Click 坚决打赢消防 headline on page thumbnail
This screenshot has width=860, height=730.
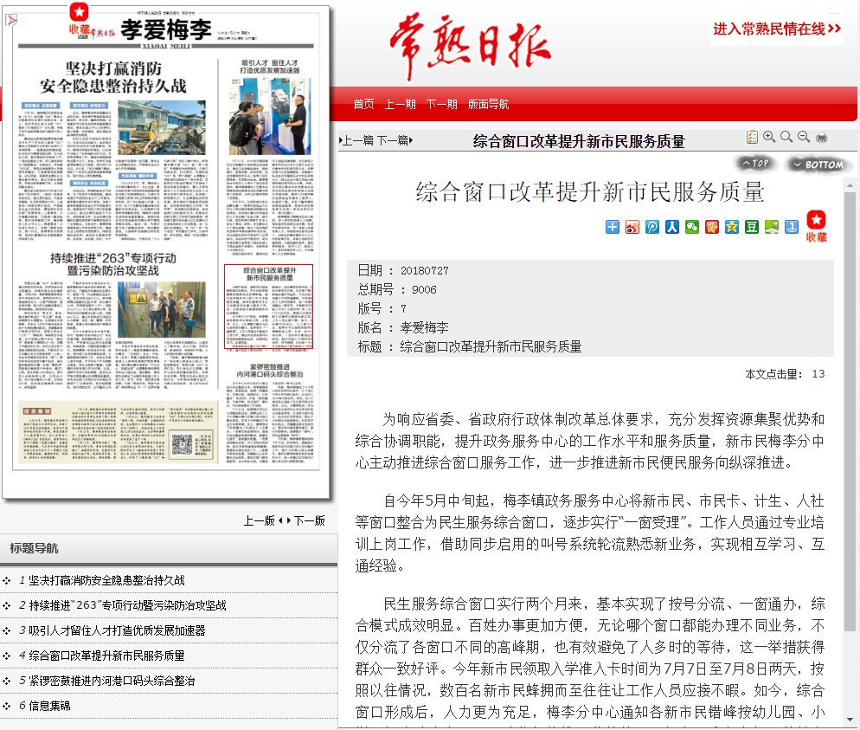click(x=113, y=77)
